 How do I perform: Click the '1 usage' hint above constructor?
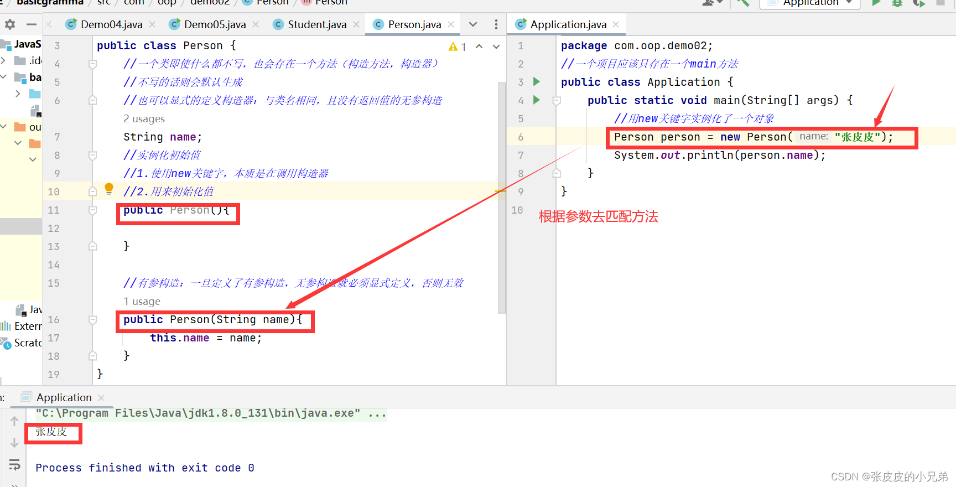pyautogui.click(x=142, y=302)
